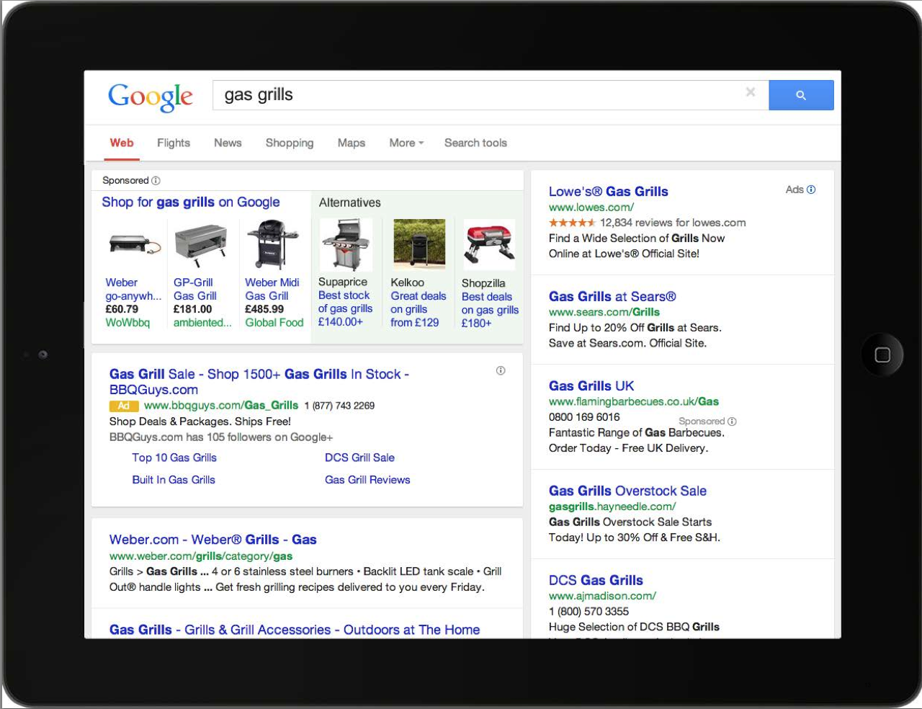This screenshot has width=922, height=709.
Task: Open the Weber Midi Gas Grill text link
Action: 272,289
